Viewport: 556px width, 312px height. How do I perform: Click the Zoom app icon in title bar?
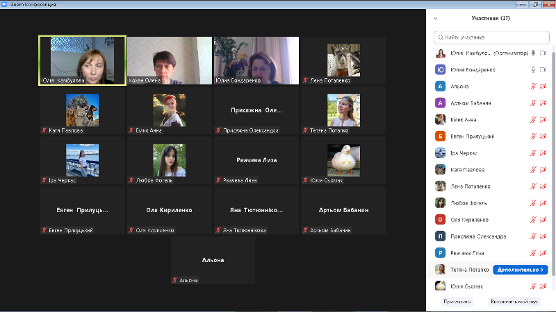[4, 4]
